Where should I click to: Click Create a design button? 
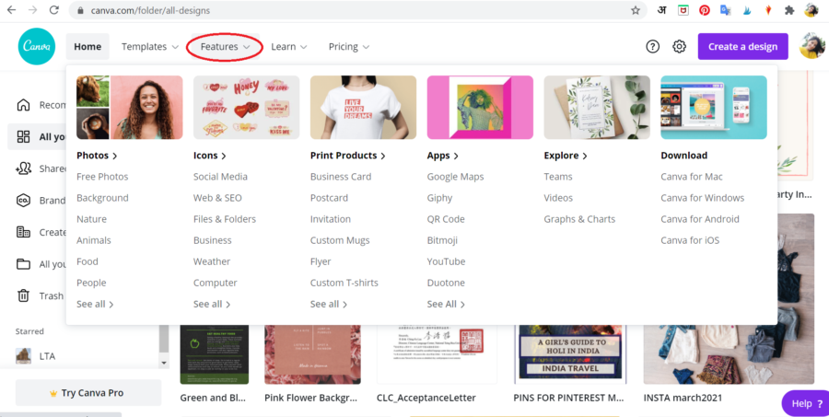click(x=742, y=47)
